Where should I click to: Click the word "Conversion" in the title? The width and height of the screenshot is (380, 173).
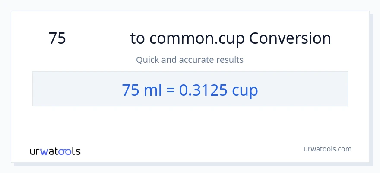tap(290, 38)
